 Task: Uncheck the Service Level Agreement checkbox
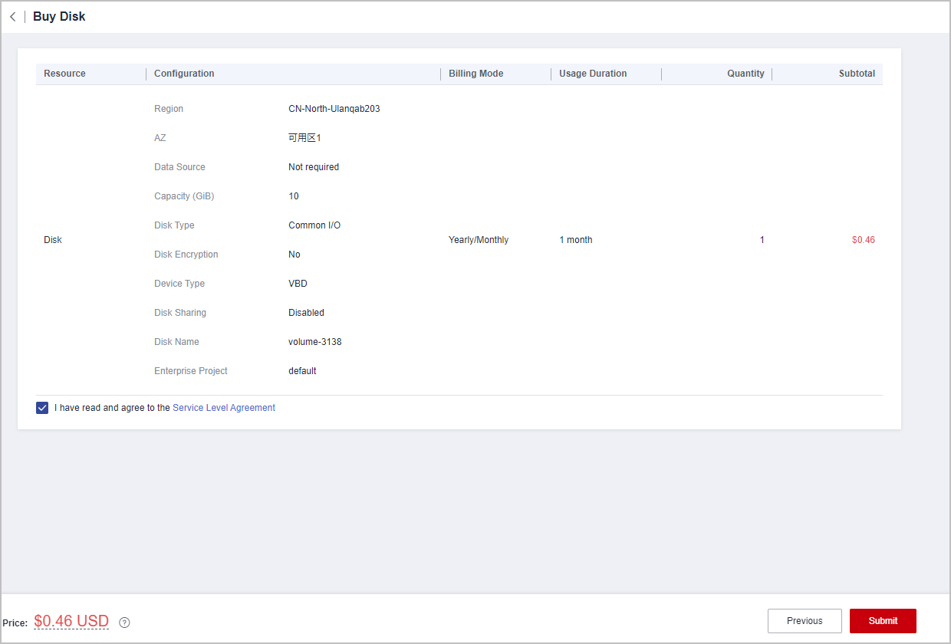point(42,408)
